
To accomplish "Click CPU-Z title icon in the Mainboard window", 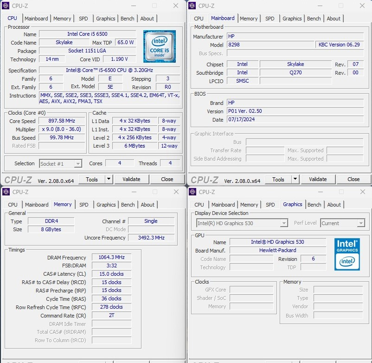I will 192,6.
